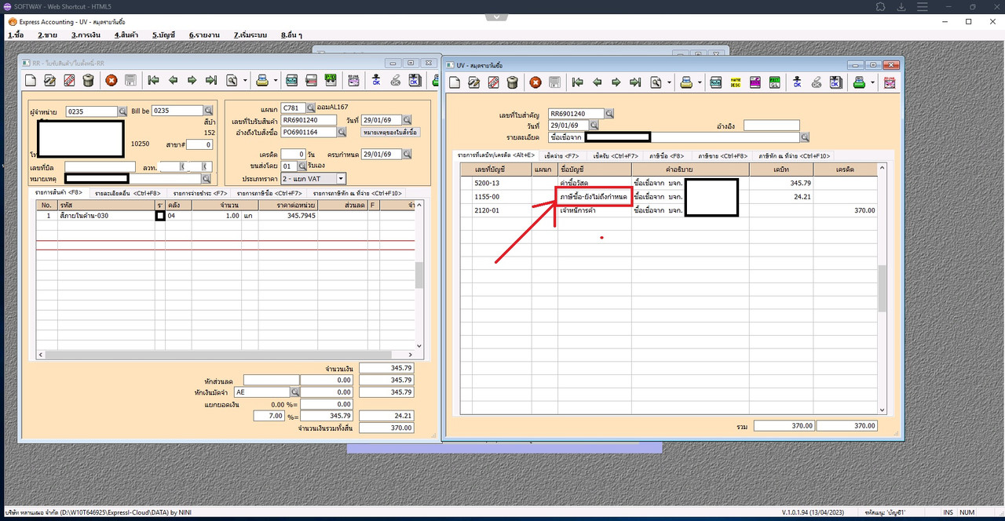Click the trash Delete icon in UV toolbar
The width and height of the screenshot is (1005, 521).
512,82
